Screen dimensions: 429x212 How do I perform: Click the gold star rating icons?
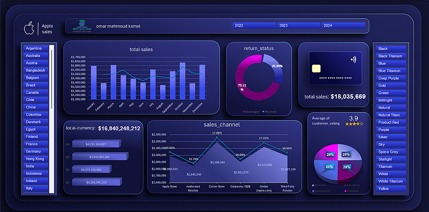tap(354, 124)
